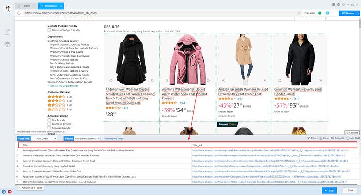Click the app logo in the sidebar

coord(8,9)
